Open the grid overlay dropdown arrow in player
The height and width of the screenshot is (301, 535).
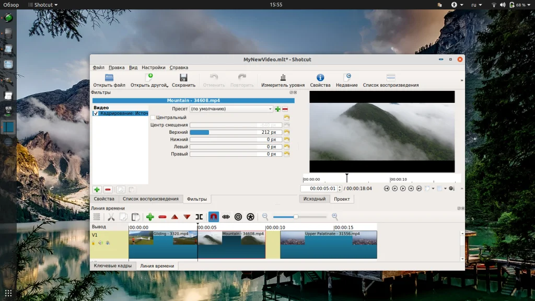pos(446,189)
